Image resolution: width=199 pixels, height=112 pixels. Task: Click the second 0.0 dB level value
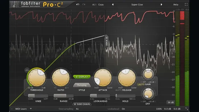177,109
